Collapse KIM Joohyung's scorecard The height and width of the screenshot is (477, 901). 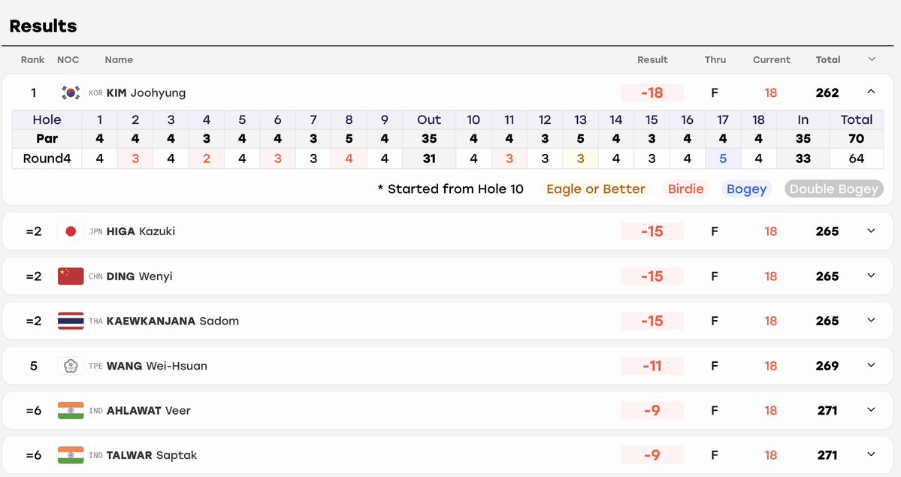click(x=871, y=92)
